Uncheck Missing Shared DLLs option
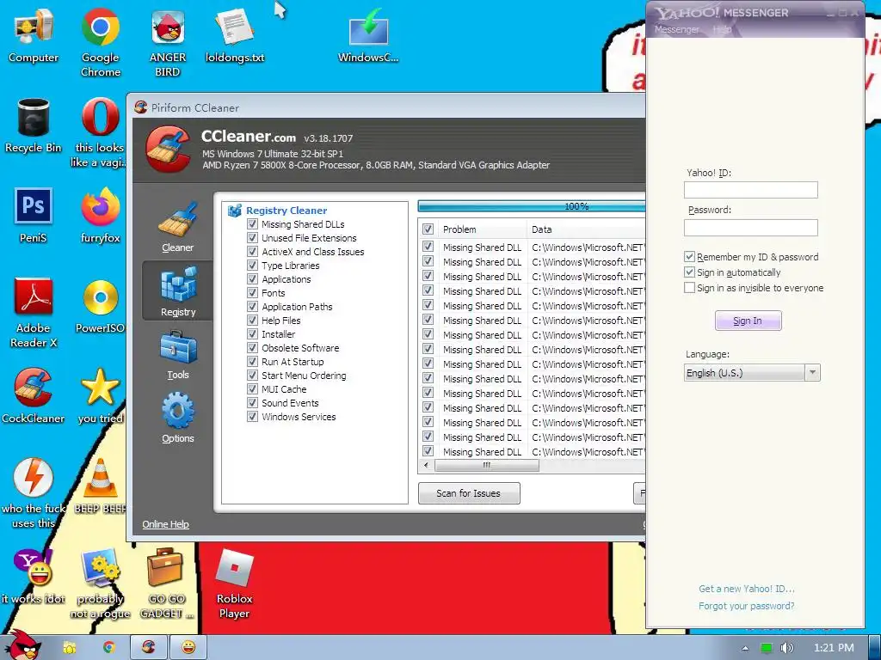The width and height of the screenshot is (881, 660). (252, 224)
